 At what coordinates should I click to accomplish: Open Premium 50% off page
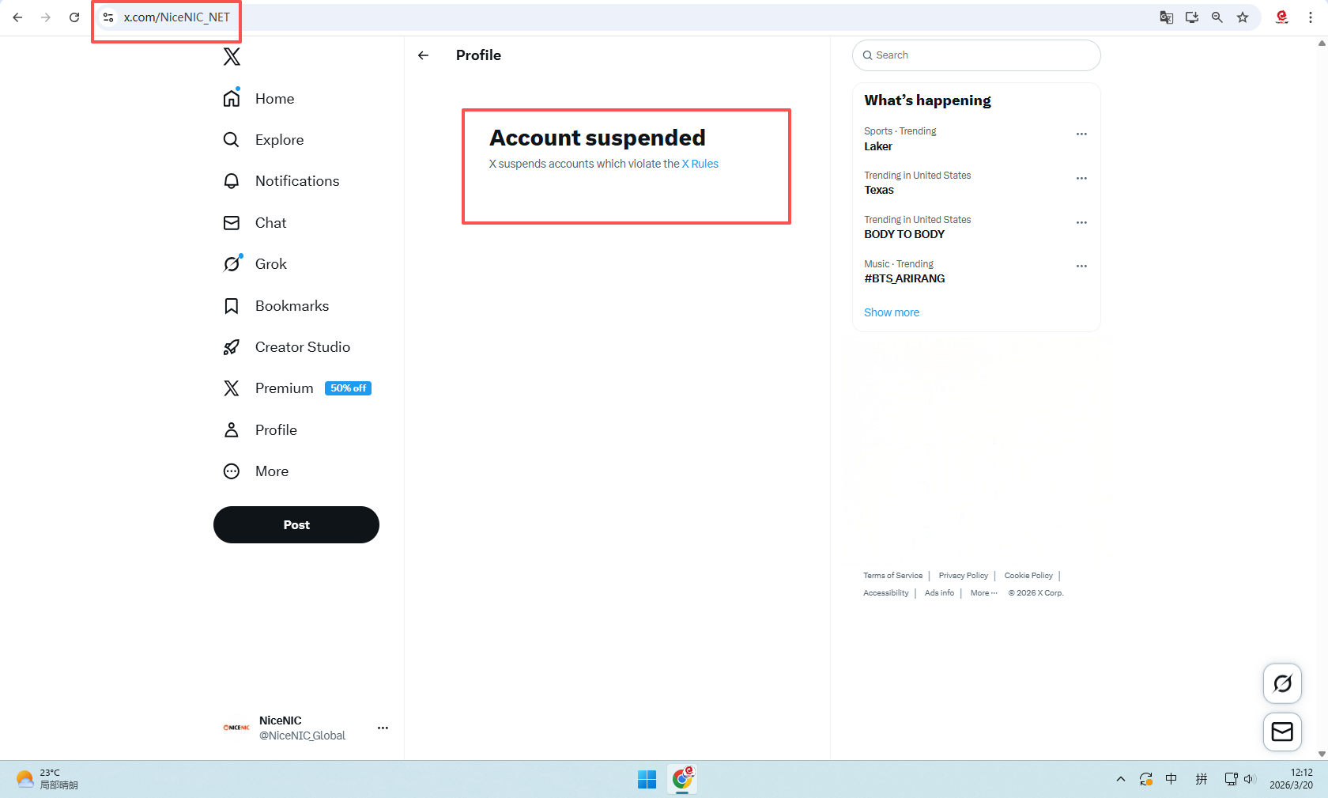tap(297, 388)
